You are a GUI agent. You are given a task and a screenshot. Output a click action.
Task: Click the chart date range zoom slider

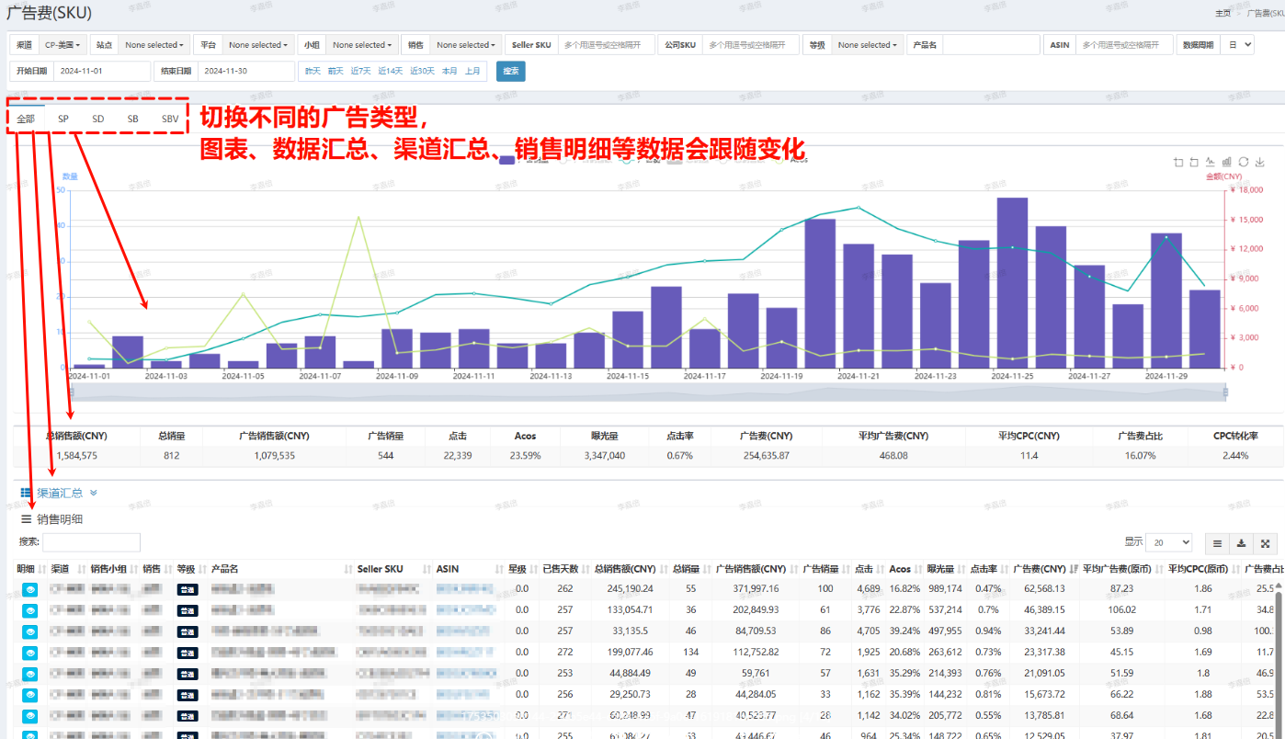(647, 392)
